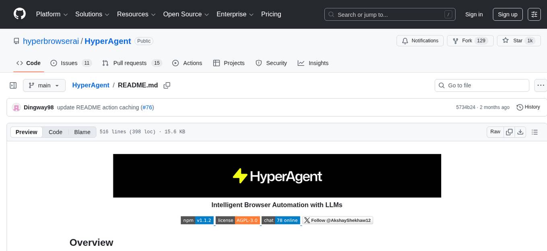Click the Sign up button
The height and width of the screenshot is (251, 547).
[x=507, y=14]
